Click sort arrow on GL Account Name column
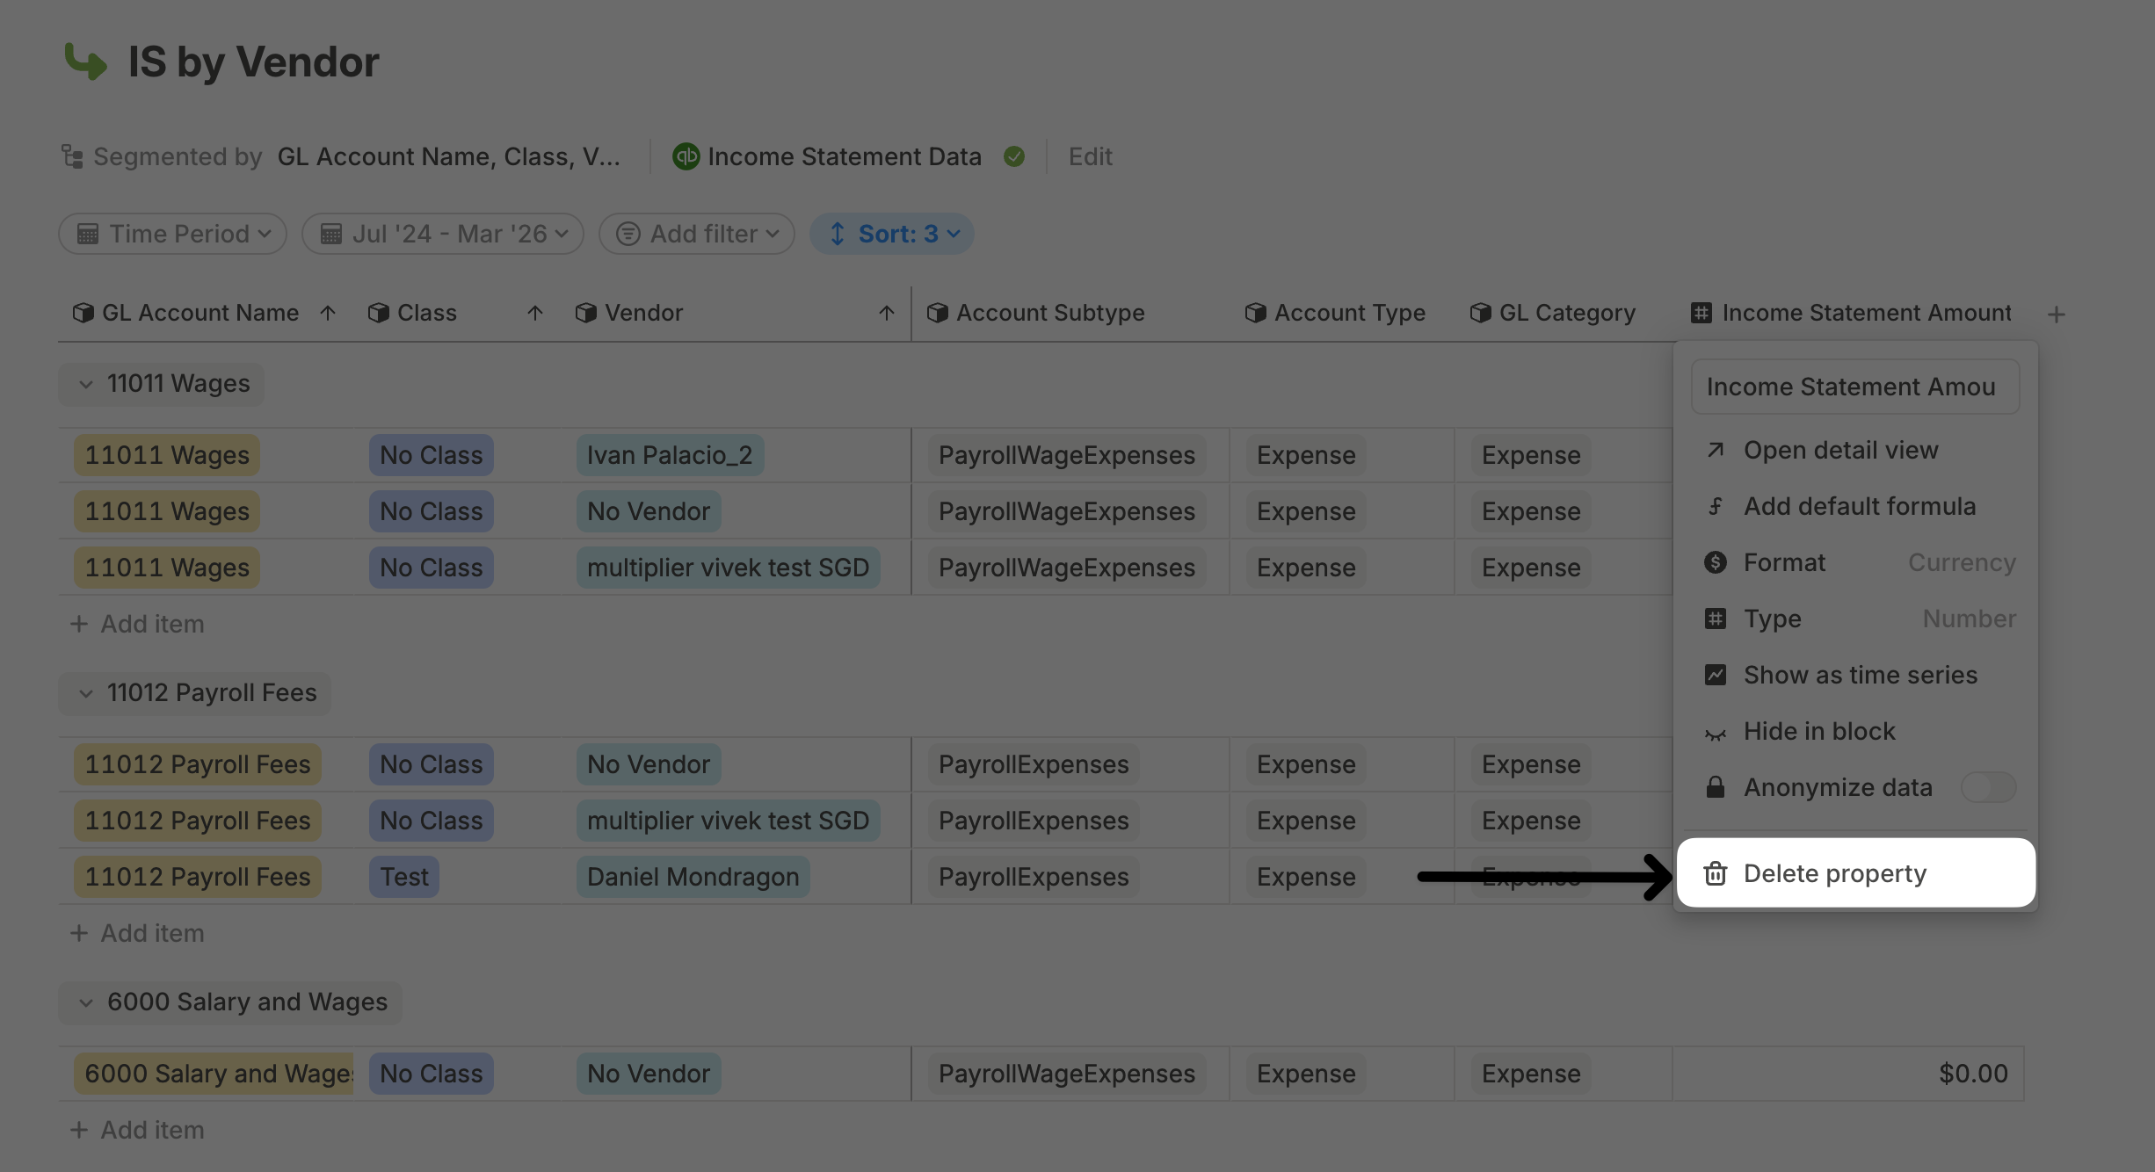2155x1172 pixels. (x=328, y=313)
